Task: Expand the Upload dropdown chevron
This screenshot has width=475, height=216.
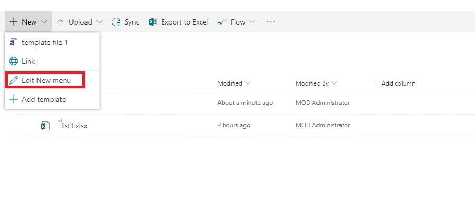Action: click(x=100, y=22)
